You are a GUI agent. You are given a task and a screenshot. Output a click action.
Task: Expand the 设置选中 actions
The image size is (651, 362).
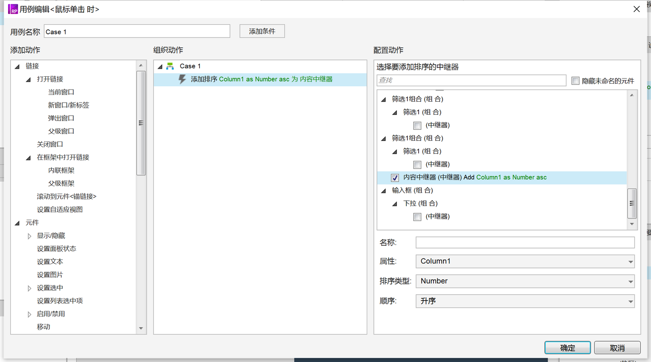(29, 288)
